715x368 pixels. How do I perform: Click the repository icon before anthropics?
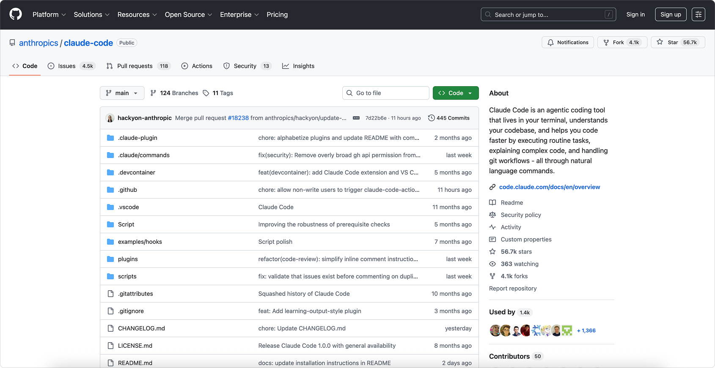pyautogui.click(x=12, y=43)
